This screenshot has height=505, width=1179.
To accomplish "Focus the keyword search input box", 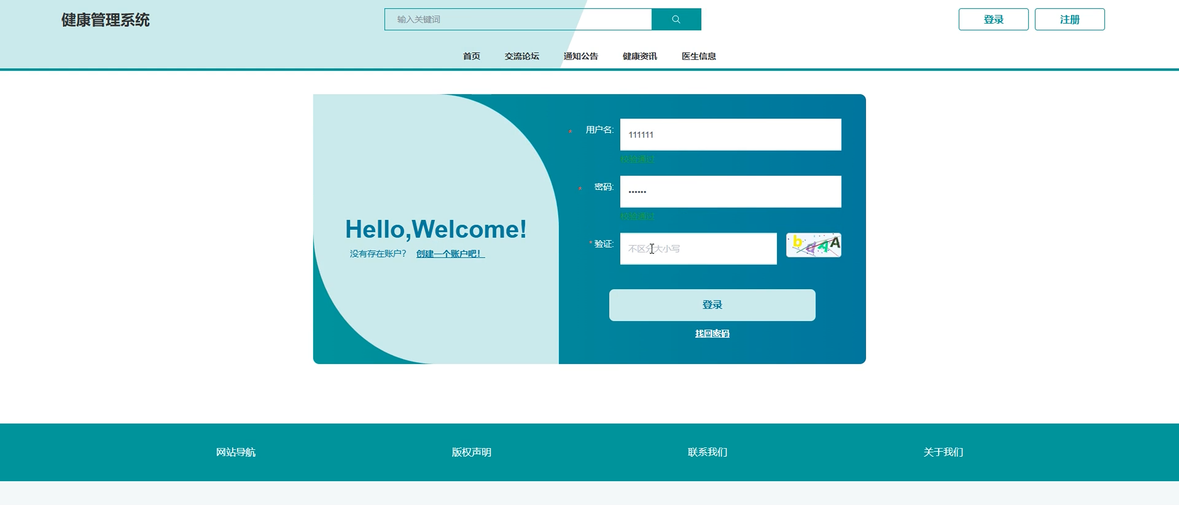I will (517, 19).
